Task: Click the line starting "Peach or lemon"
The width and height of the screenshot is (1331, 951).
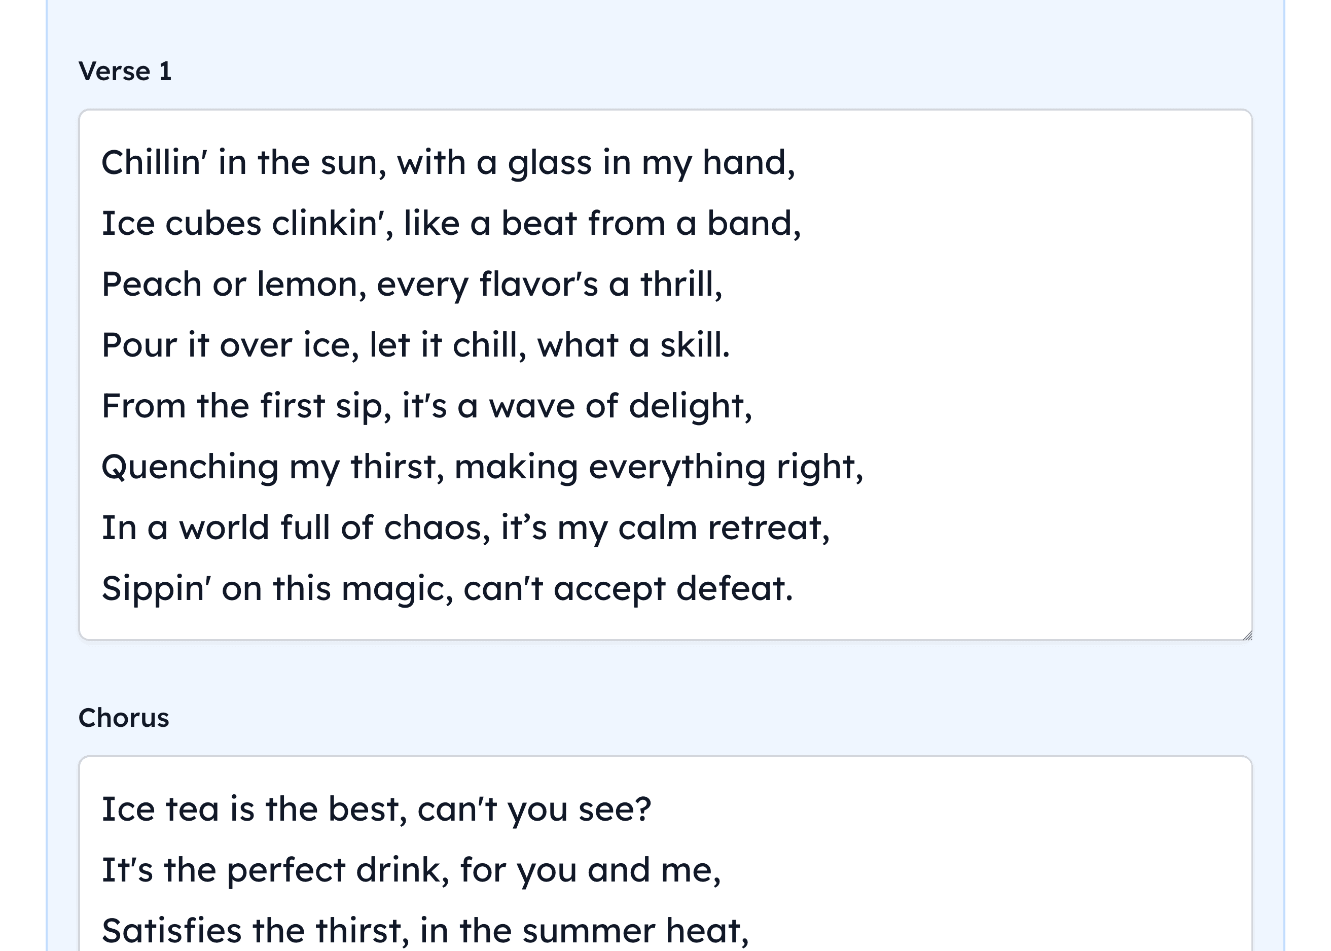Action: (412, 285)
